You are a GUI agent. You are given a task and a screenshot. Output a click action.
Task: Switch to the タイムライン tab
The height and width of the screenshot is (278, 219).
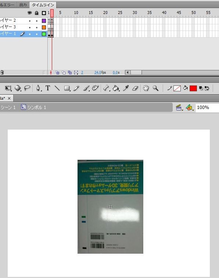point(43,5)
